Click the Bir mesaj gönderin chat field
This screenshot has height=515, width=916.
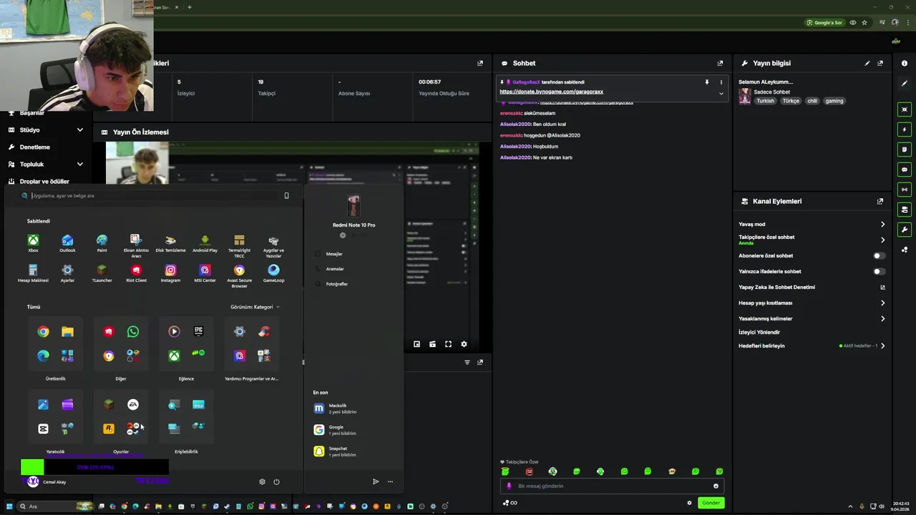point(612,486)
